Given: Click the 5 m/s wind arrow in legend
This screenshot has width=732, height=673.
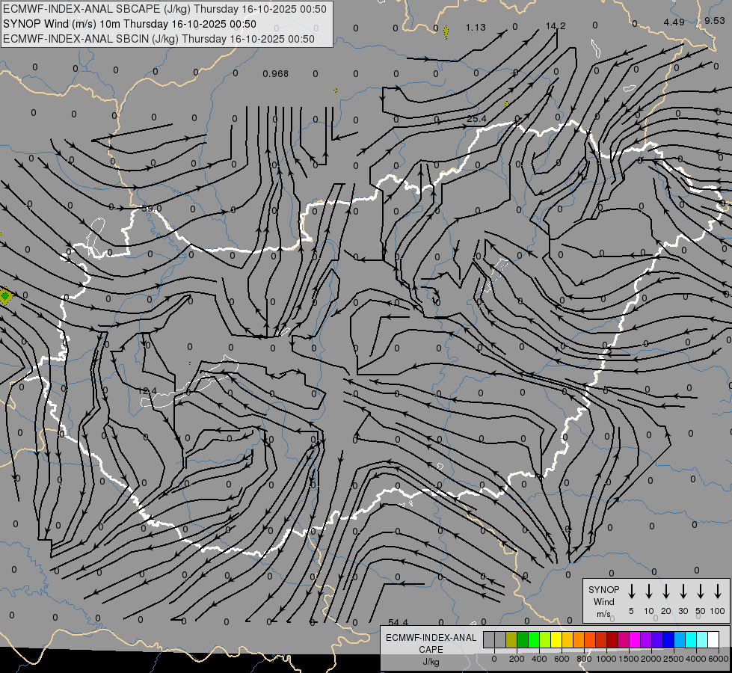Looking at the screenshot, I should coord(631,591).
